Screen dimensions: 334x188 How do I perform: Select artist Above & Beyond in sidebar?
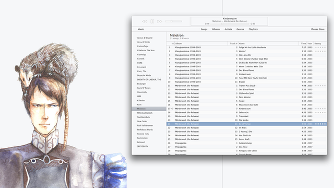[145, 38]
